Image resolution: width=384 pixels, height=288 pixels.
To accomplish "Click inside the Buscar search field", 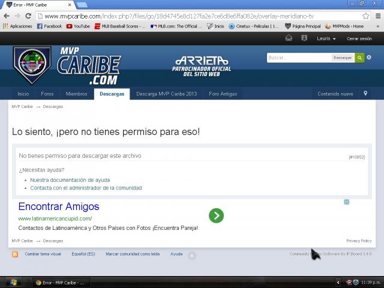I will 299,58.
